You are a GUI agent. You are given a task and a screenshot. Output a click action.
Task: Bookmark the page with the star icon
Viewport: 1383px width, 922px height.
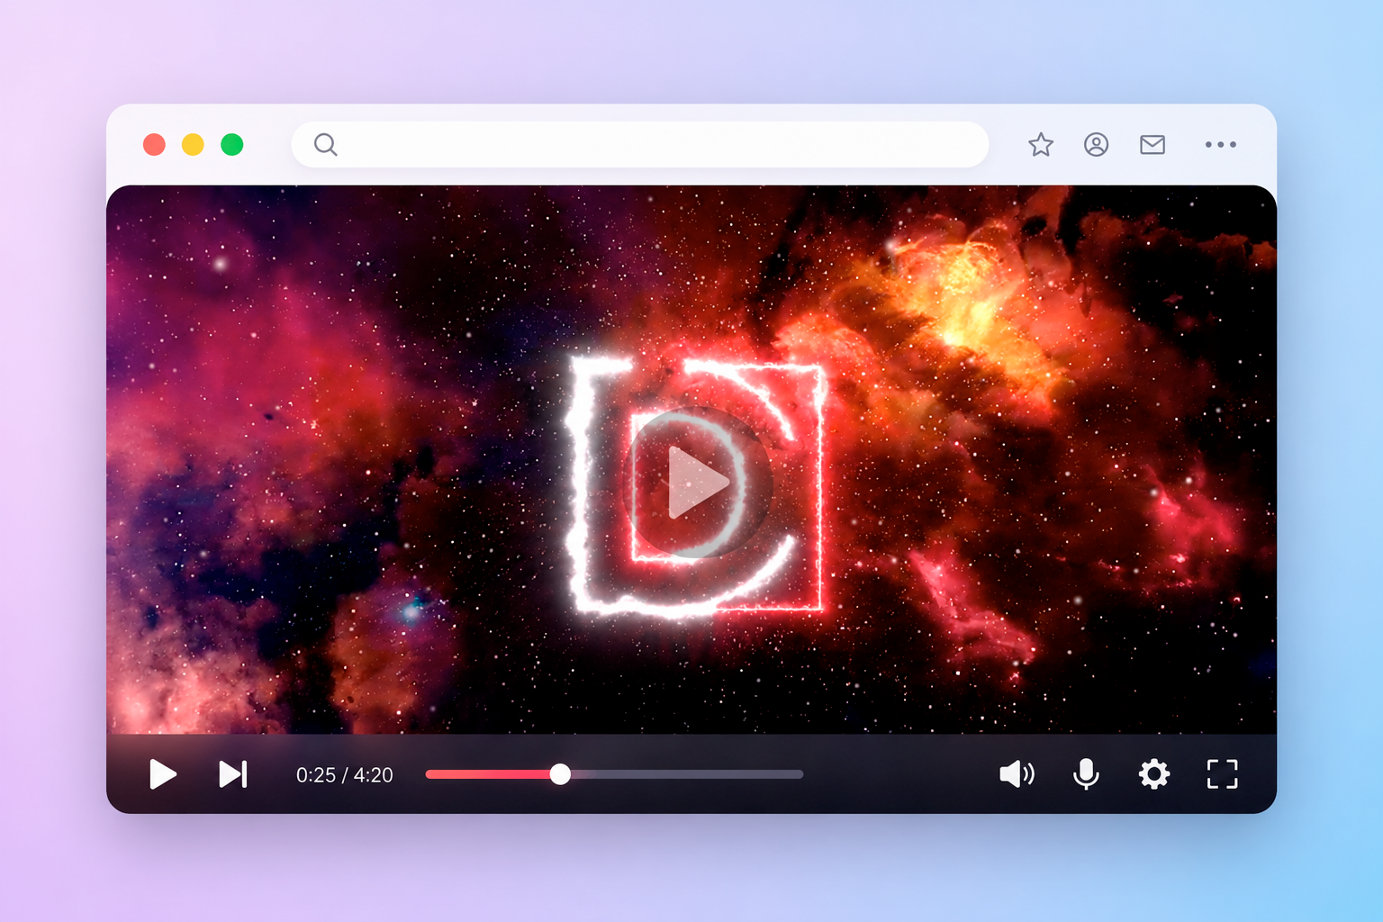(1041, 144)
